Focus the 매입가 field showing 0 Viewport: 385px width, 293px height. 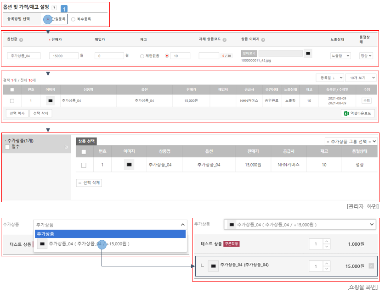pyautogui.click(x=109, y=56)
